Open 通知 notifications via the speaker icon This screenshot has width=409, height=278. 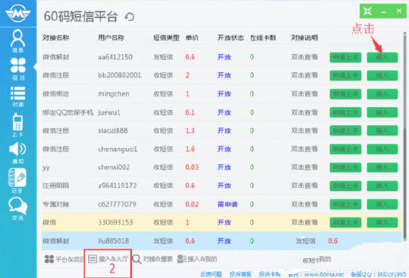[x=18, y=149]
